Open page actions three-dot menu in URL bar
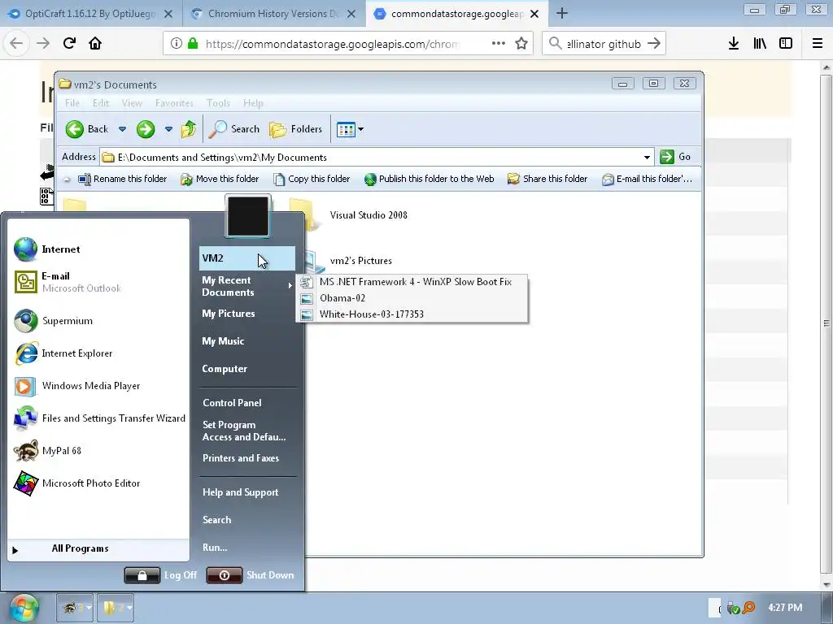Image resolution: width=833 pixels, height=624 pixels. point(499,43)
